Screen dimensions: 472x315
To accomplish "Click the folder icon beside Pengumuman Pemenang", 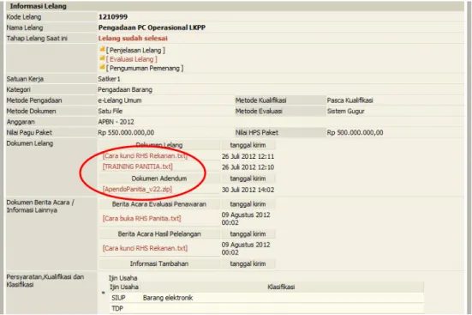I will [x=102, y=67].
